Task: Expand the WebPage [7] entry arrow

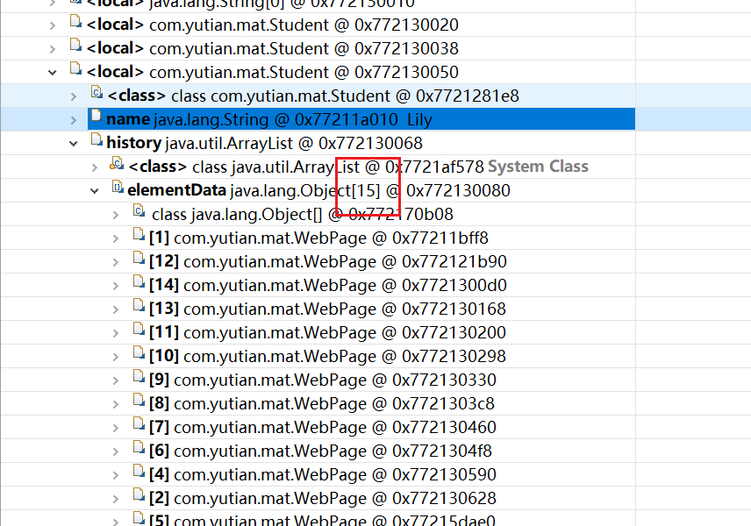Action: click(x=116, y=427)
